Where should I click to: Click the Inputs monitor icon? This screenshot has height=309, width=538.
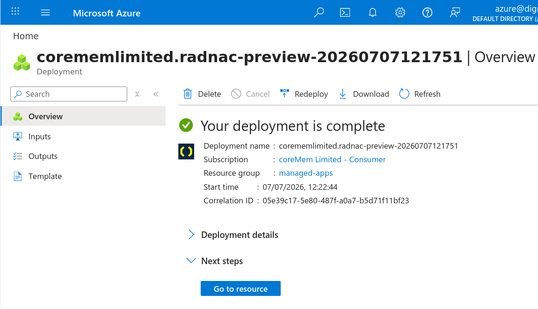pyautogui.click(x=18, y=137)
